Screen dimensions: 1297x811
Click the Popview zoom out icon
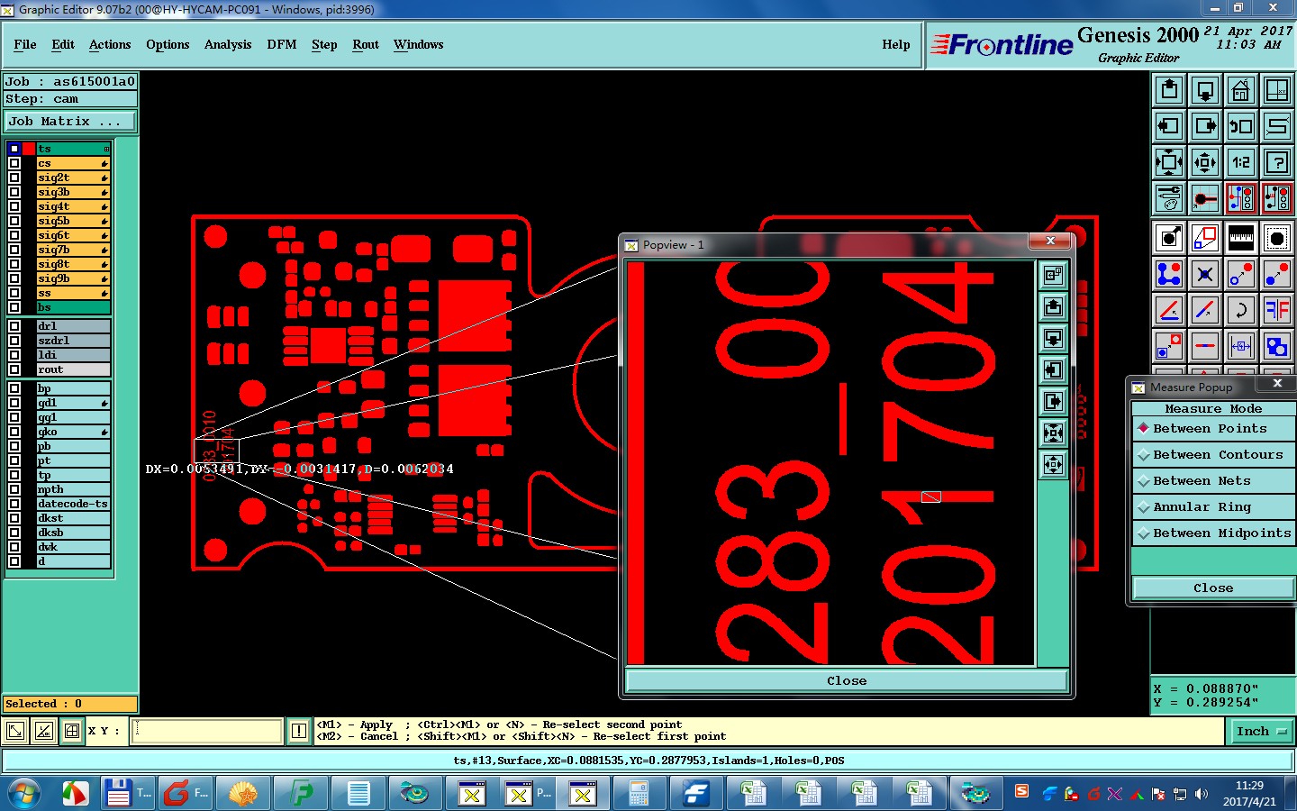1053,465
